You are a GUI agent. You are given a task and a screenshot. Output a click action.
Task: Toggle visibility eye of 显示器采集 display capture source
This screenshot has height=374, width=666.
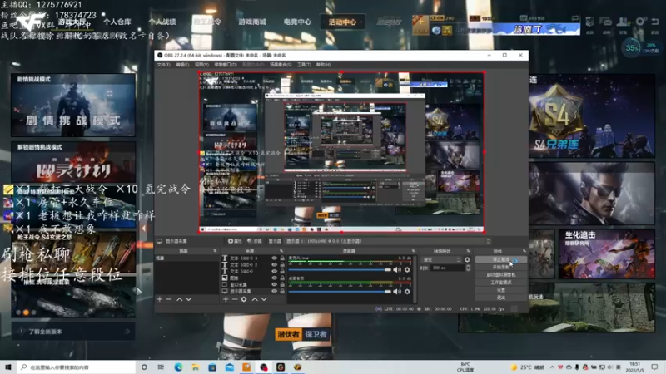click(275, 292)
